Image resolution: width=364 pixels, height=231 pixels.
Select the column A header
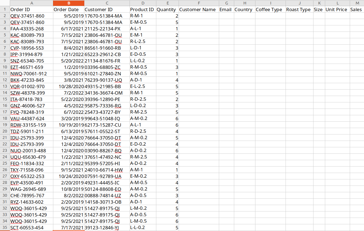coord(31,3)
